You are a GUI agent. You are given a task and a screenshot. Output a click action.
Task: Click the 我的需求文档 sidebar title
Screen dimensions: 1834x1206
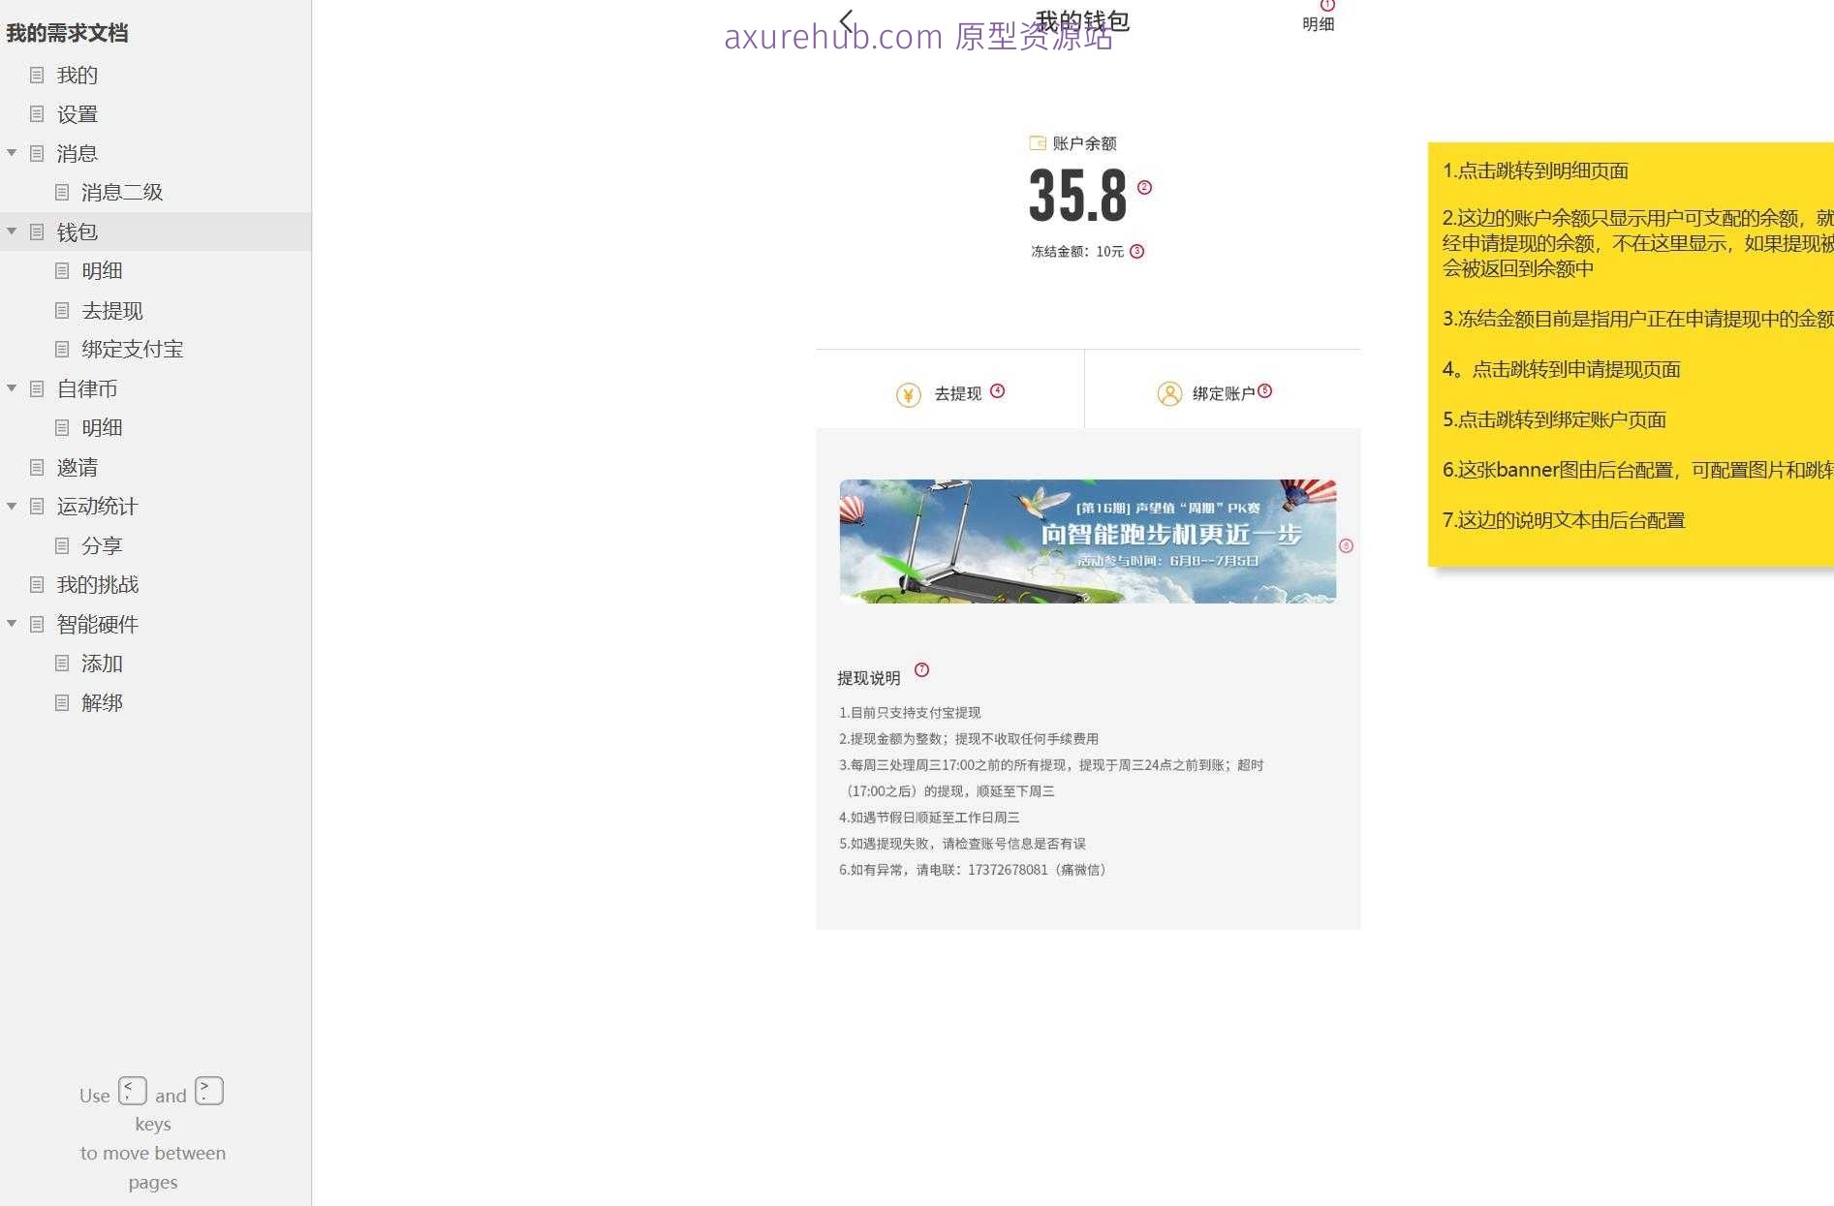[67, 33]
